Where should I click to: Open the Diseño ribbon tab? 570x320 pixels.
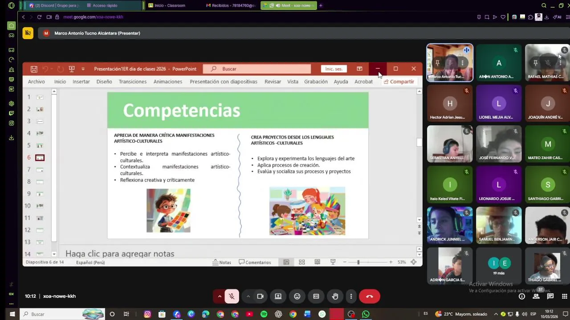coord(104,82)
